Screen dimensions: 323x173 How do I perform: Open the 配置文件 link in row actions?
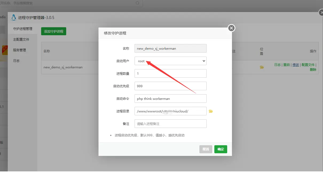coord(308,65)
